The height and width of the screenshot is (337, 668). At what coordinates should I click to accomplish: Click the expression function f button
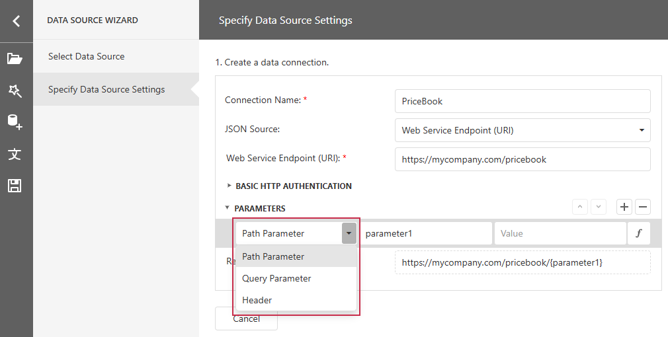[639, 233]
